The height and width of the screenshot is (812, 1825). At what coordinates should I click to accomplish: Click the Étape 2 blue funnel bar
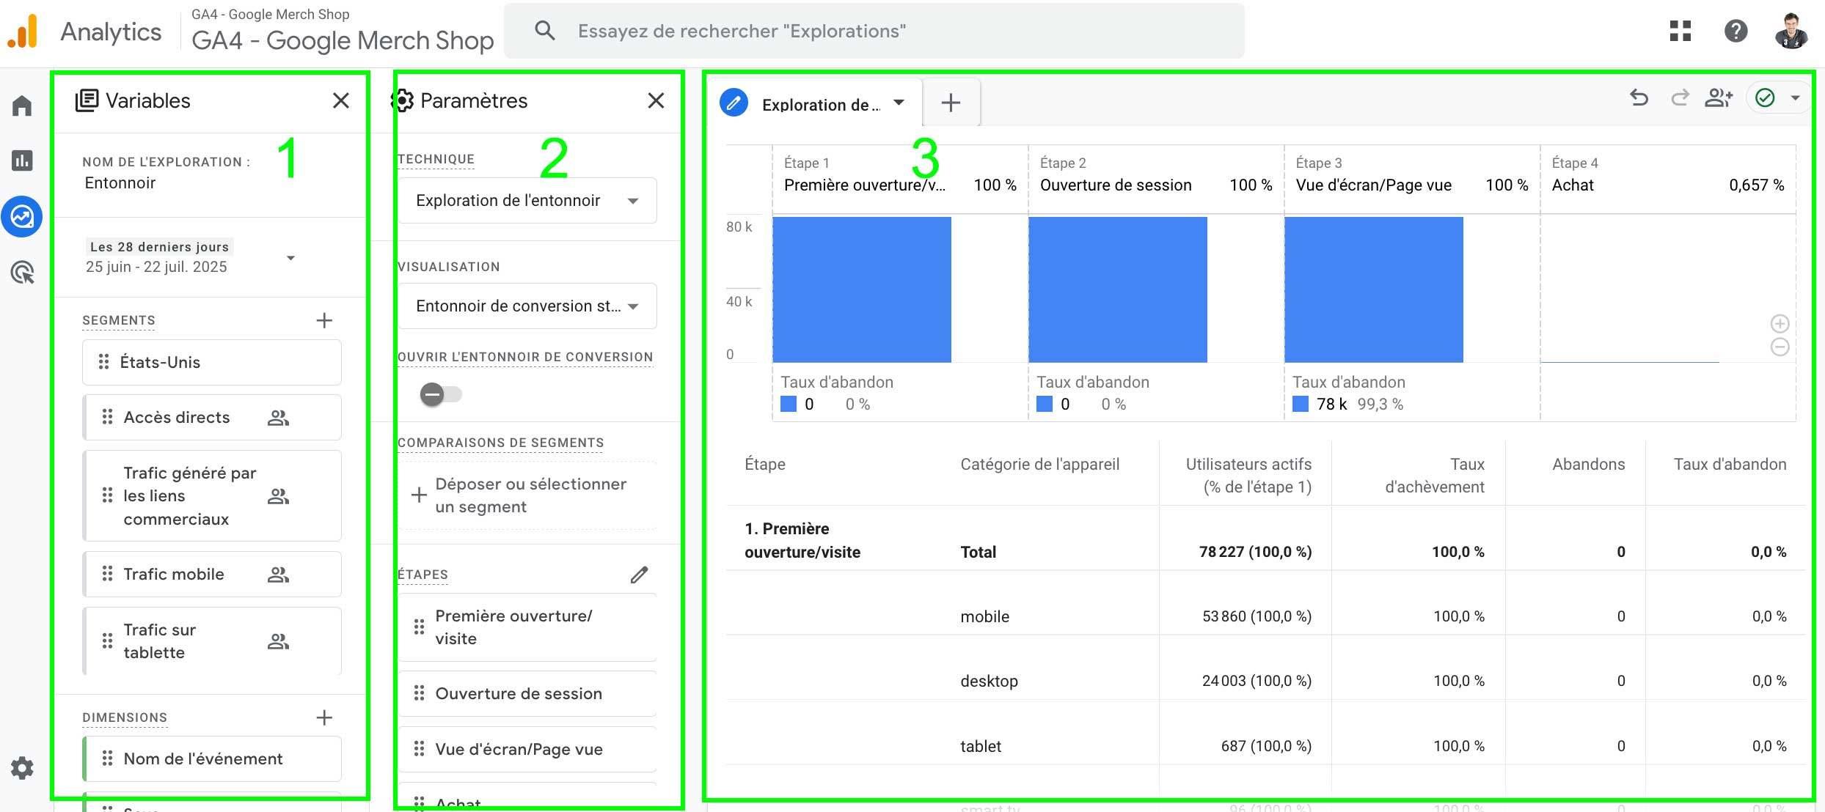pyautogui.click(x=1118, y=289)
